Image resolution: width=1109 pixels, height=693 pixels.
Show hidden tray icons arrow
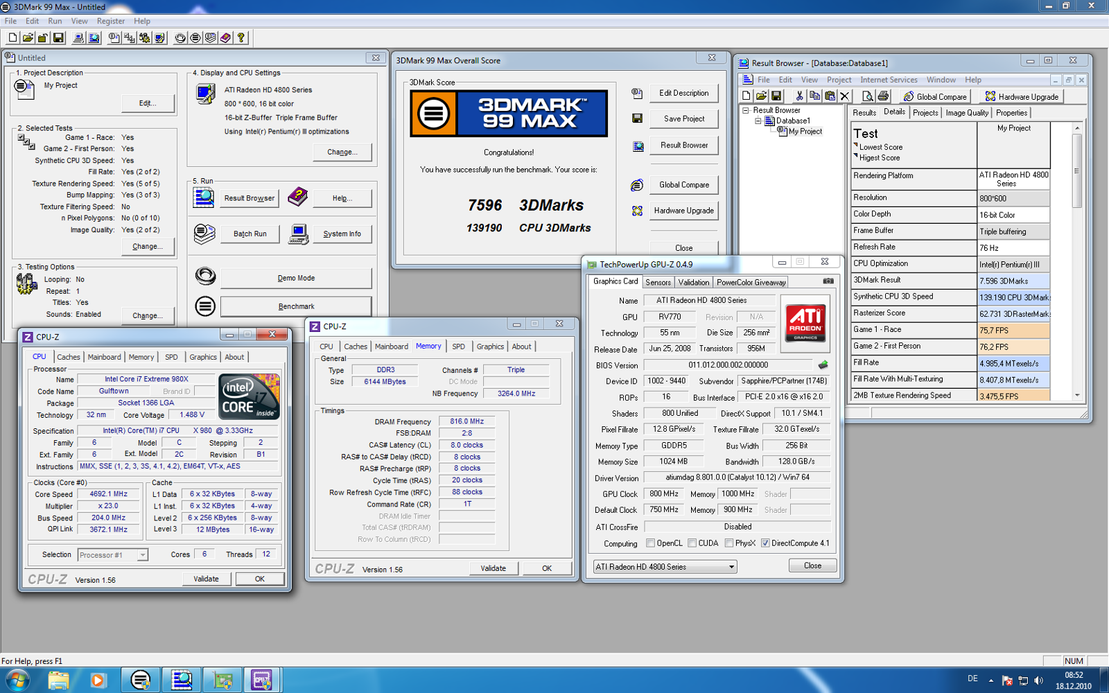[x=991, y=681]
